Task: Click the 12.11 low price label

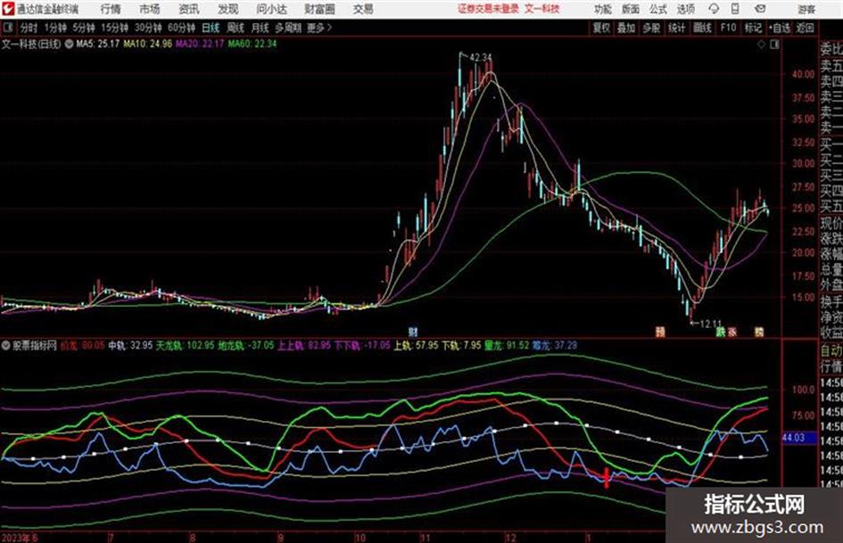Action: tap(711, 324)
